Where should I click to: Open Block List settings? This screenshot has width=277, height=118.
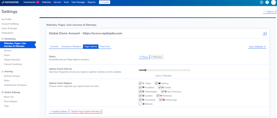(9, 97)
